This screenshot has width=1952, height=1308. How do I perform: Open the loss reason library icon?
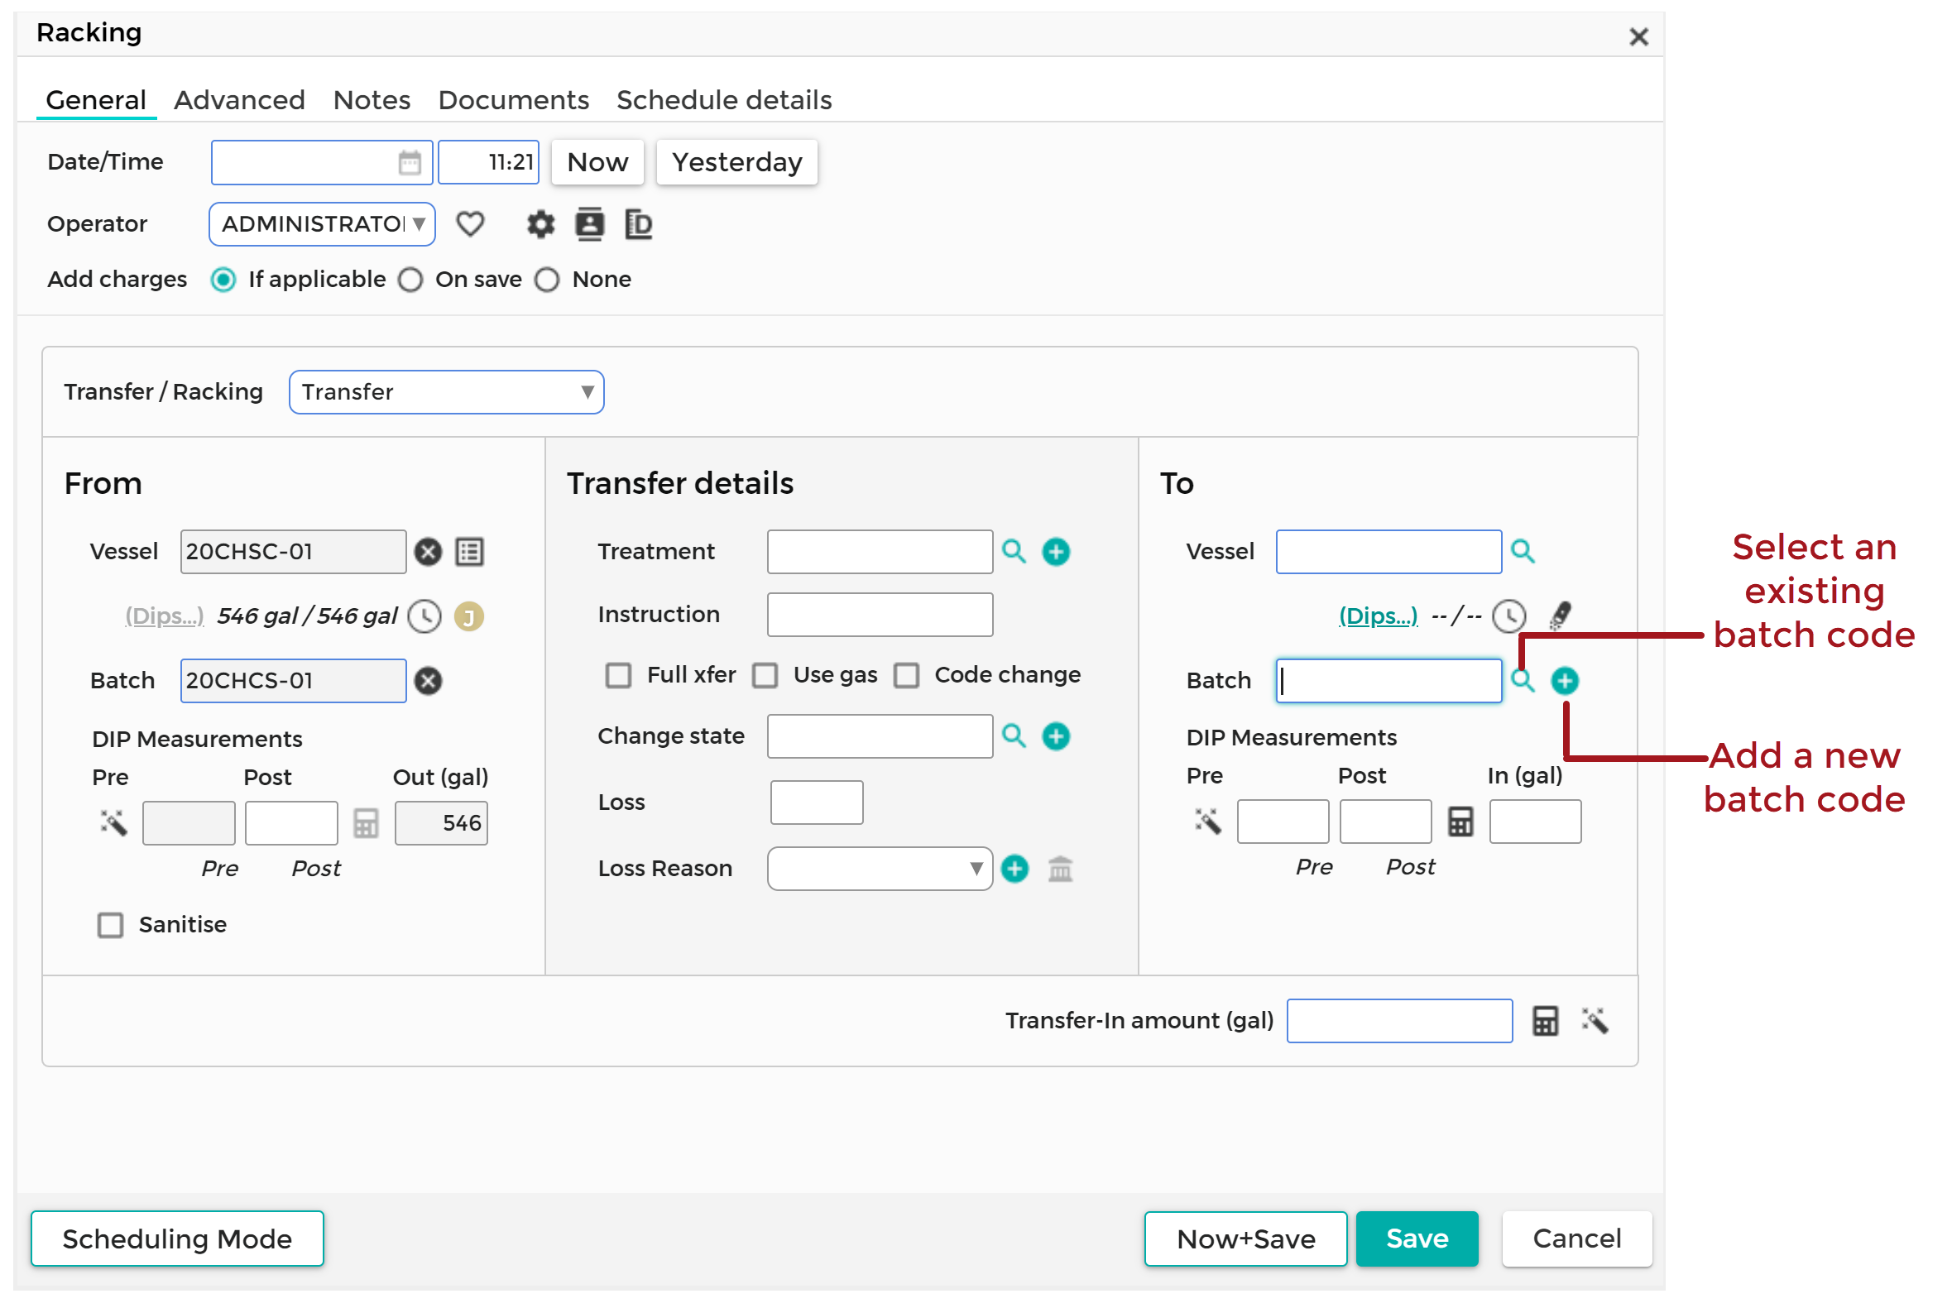[1059, 869]
